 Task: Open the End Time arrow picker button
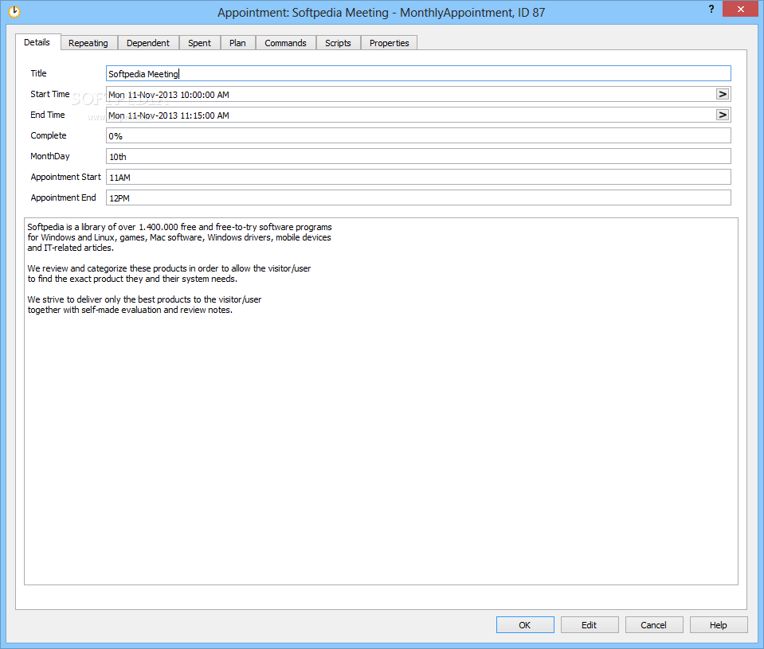(723, 115)
